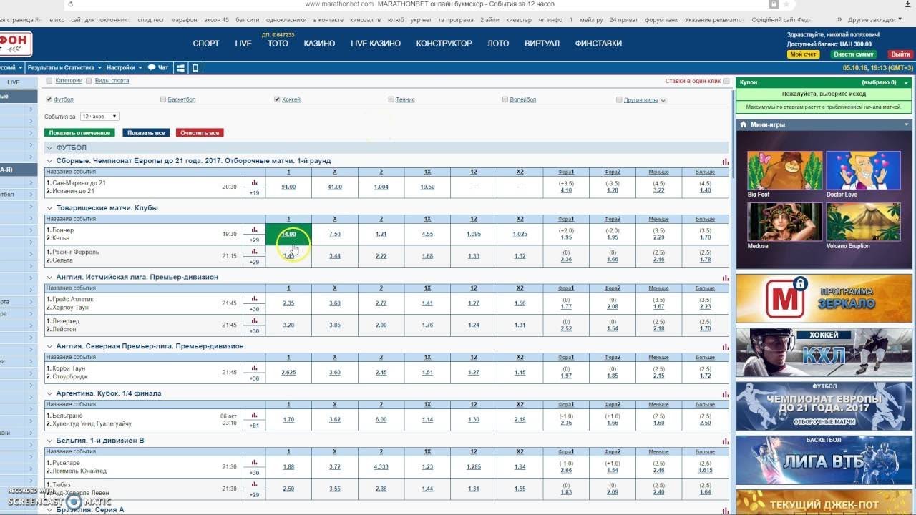Open Другие закладки bookmarks folder

click(874, 20)
